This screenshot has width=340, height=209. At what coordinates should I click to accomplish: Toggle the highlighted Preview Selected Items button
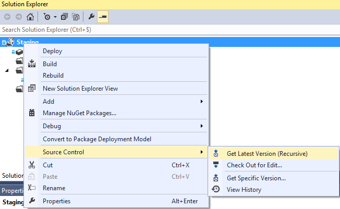103,17
